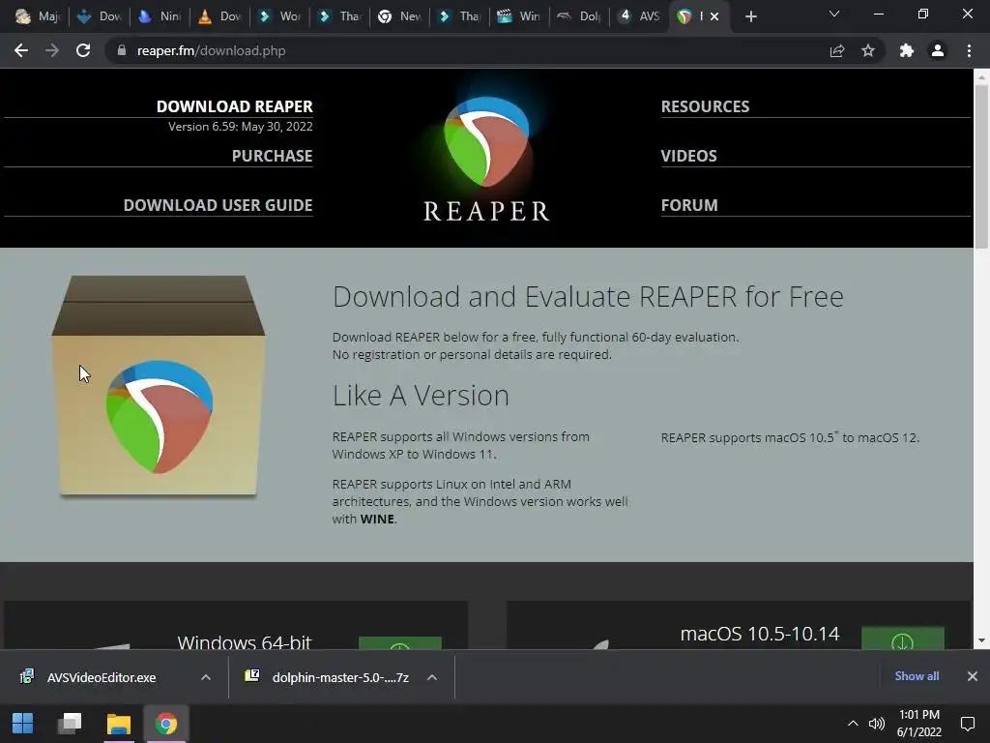The image size is (990, 743).
Task: Share this page via share icon
Action: tap(837, 50)
